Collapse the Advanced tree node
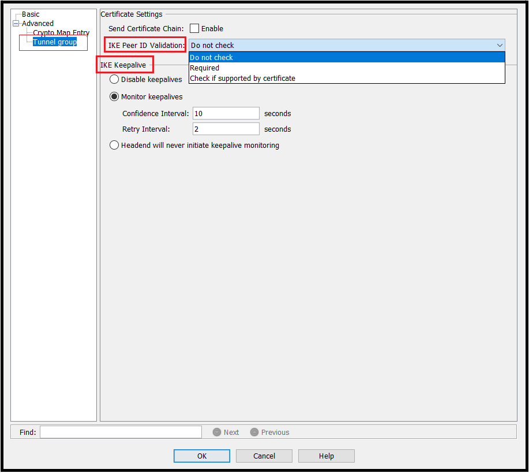529x473 pixels. (16, 23)
